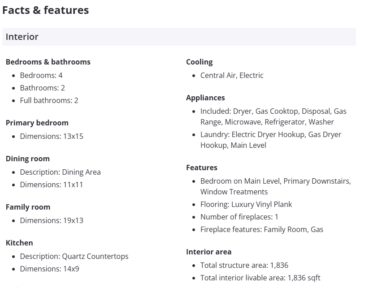Click the Kitchen subheading
Viewport: 369px width, 288px height.
pyautogui.click(x=19, y=243)
